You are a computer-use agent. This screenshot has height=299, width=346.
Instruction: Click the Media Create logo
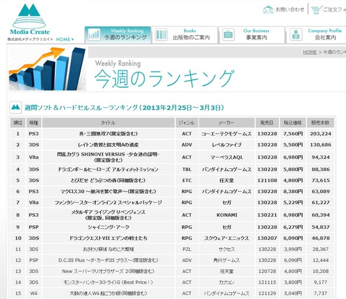pos(29,20)
